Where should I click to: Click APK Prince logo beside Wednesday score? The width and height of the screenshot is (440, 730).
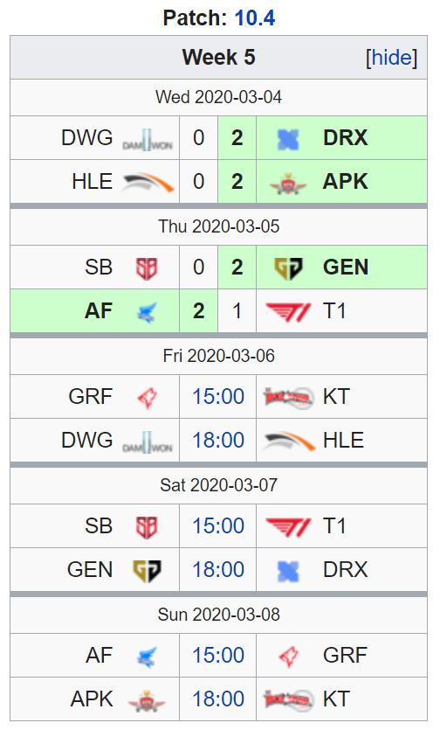(x=288, y=183)
